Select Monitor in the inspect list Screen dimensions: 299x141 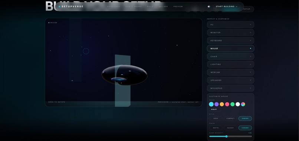click(230, 33)
